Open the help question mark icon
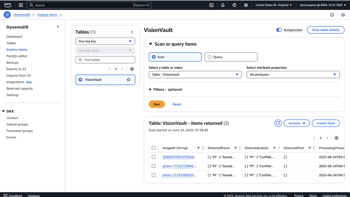This screenshot has height=197, width=350. [x=234, y=5]
